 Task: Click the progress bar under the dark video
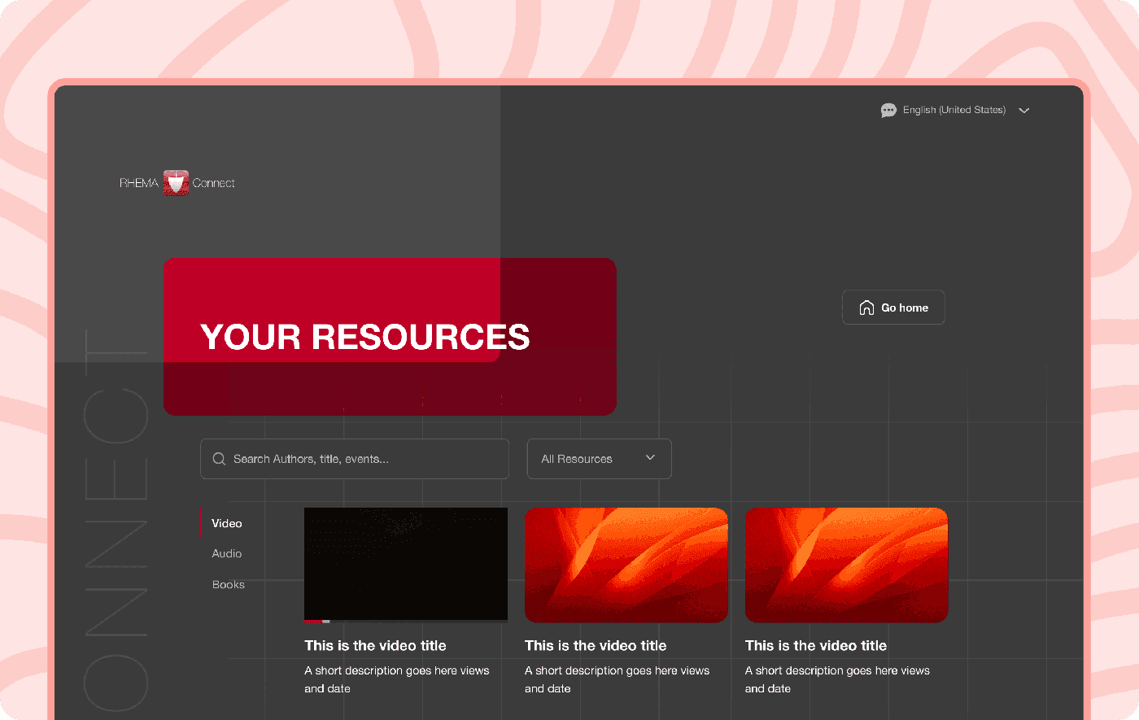click(x=406, y=622)
